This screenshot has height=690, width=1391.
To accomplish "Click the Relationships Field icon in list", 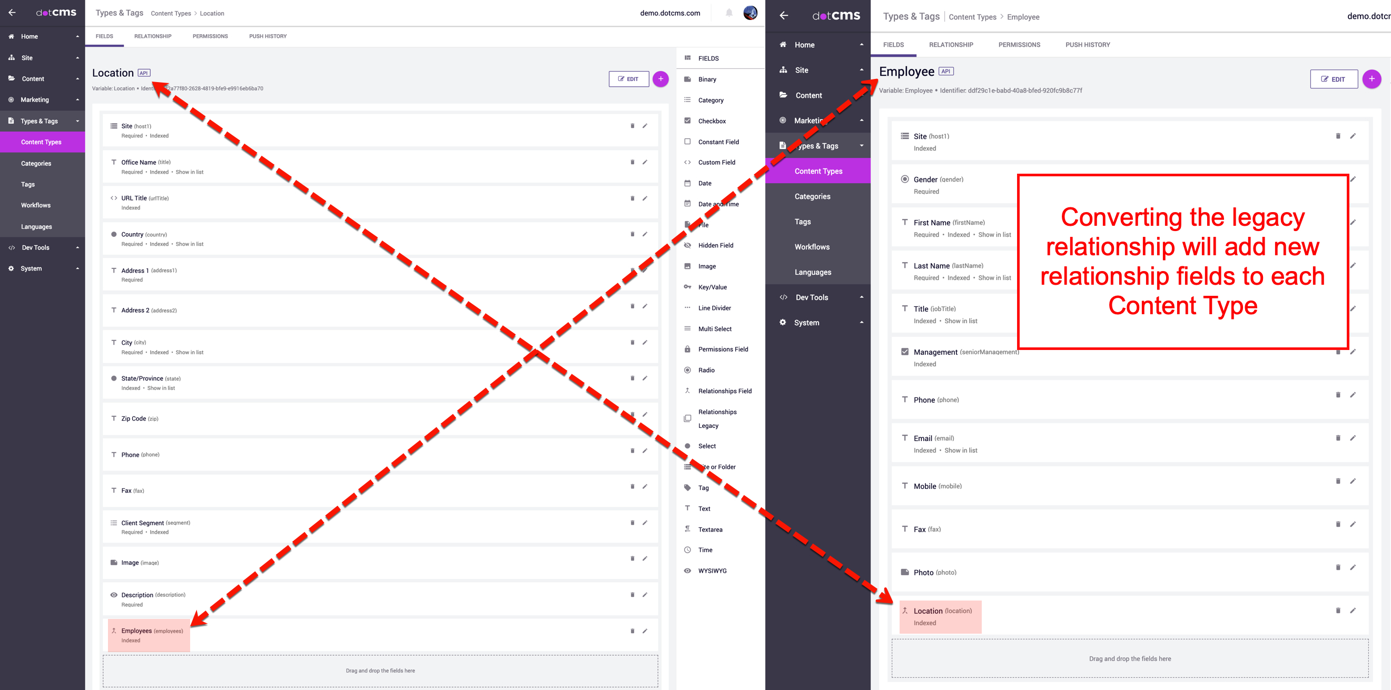I will [689, 391].
